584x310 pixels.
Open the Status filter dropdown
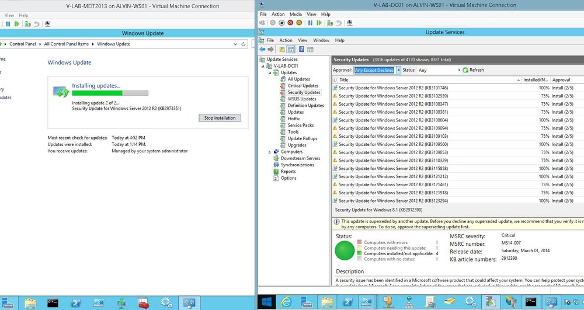point(458,70)
